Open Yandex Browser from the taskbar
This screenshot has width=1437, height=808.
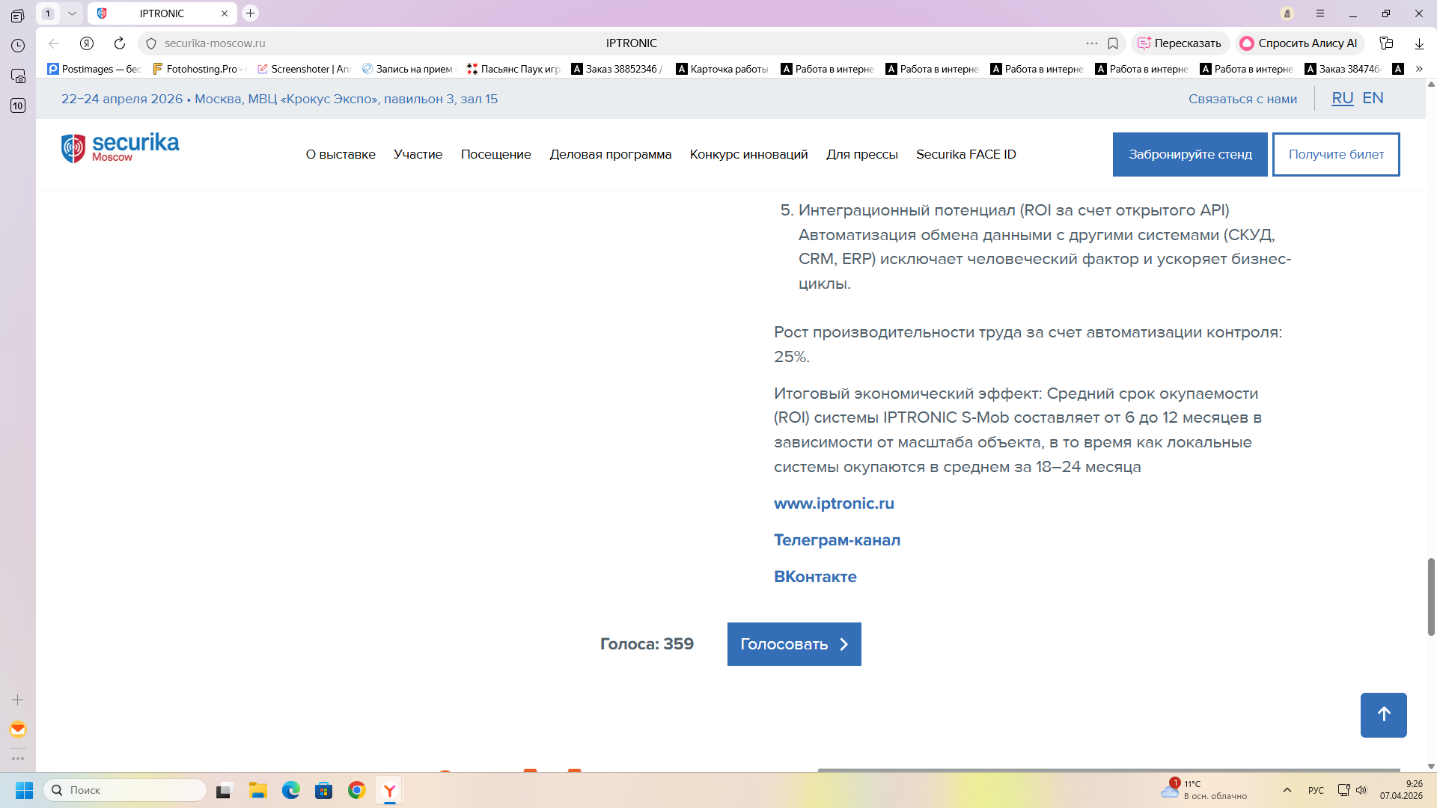[x=390, y=790]
